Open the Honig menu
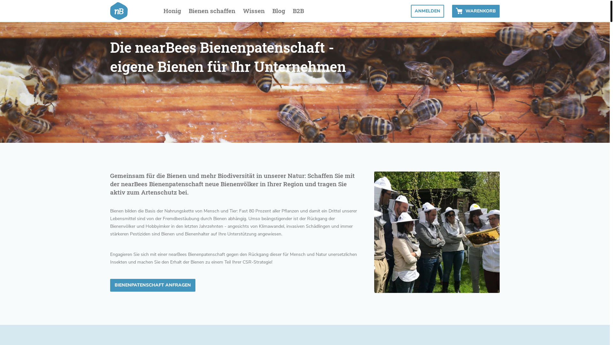 172,11
